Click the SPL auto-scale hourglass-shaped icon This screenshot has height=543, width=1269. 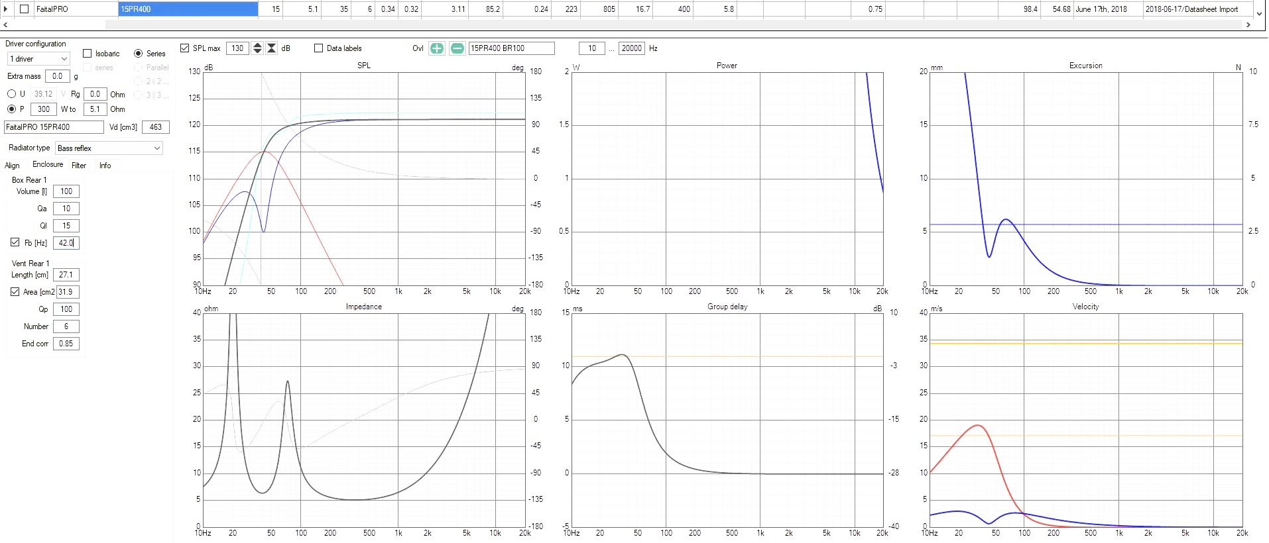272,48
